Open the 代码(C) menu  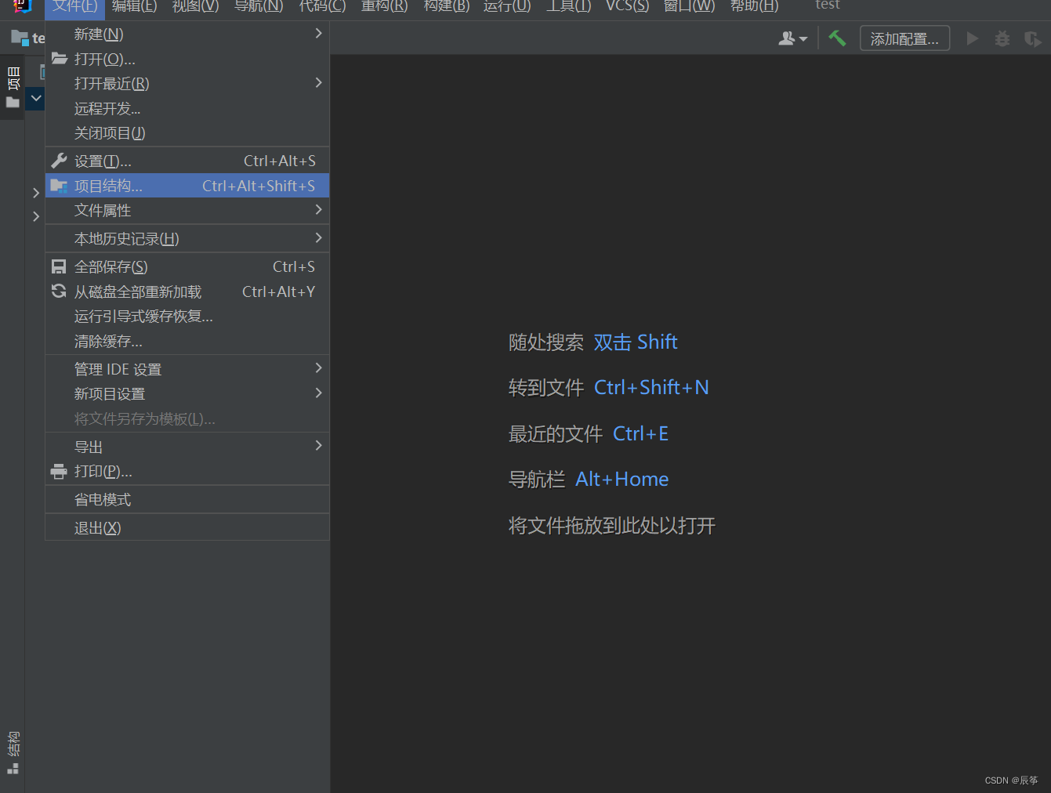322,6
